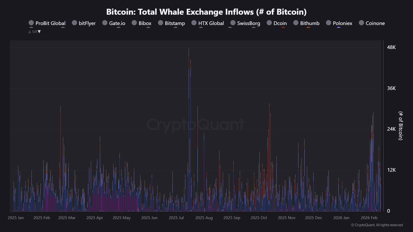Click the HTX Global legend circle
This screenshot has width=413, height=232.
[x=194, y=23]
